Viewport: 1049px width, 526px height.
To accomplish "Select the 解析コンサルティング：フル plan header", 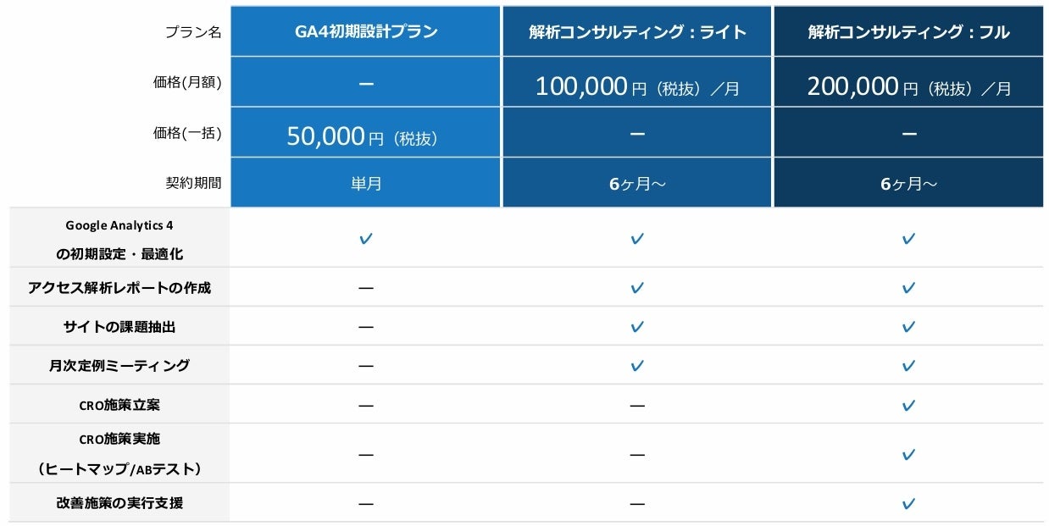I will (908, 32).
